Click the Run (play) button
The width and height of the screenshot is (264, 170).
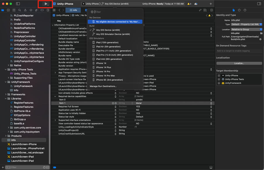tap(45, 4)
